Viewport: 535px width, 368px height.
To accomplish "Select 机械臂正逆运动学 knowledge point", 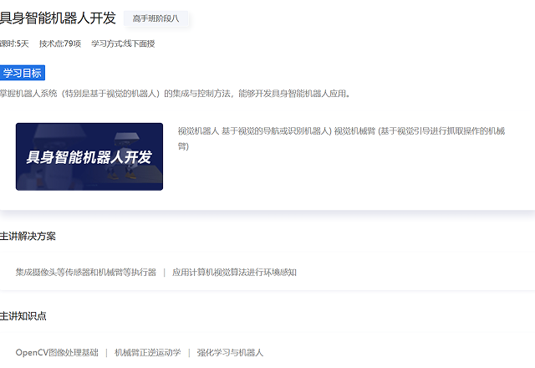I will pos(147,353).
